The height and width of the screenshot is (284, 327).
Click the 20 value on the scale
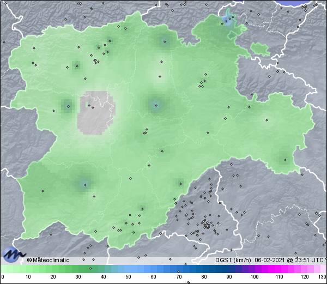pyautogui.click(x=53, y=277)
